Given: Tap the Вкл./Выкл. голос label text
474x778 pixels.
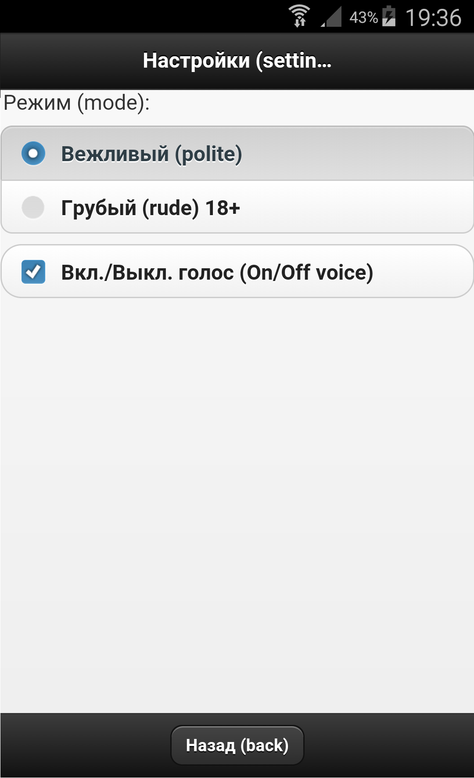Looking at the screenshot, I should [x=217, y=272].
